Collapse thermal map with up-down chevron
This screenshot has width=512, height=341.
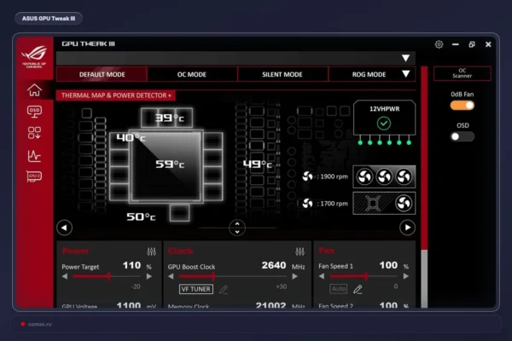pos(237,228)
